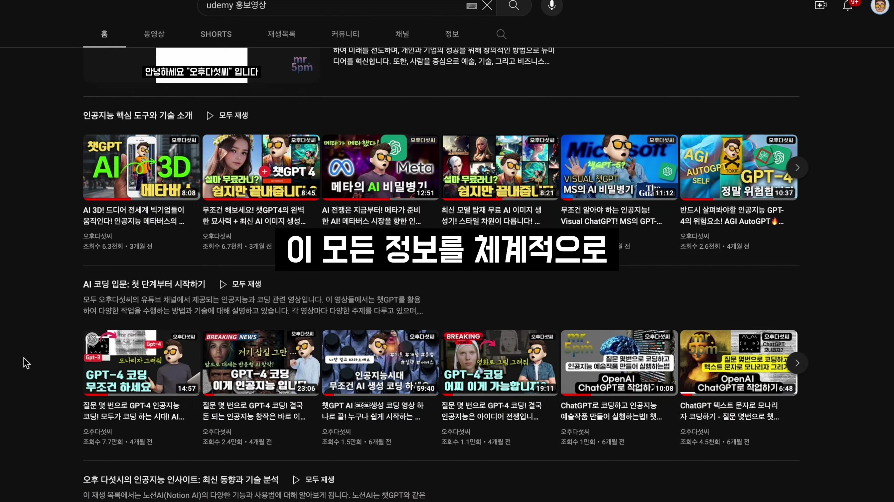The height and width of the screenshot is (502, 894).
Task: Open the 메타의 AI 비밀병기 thumbnail
Action: pyautogui.click(x=380, y=167)
